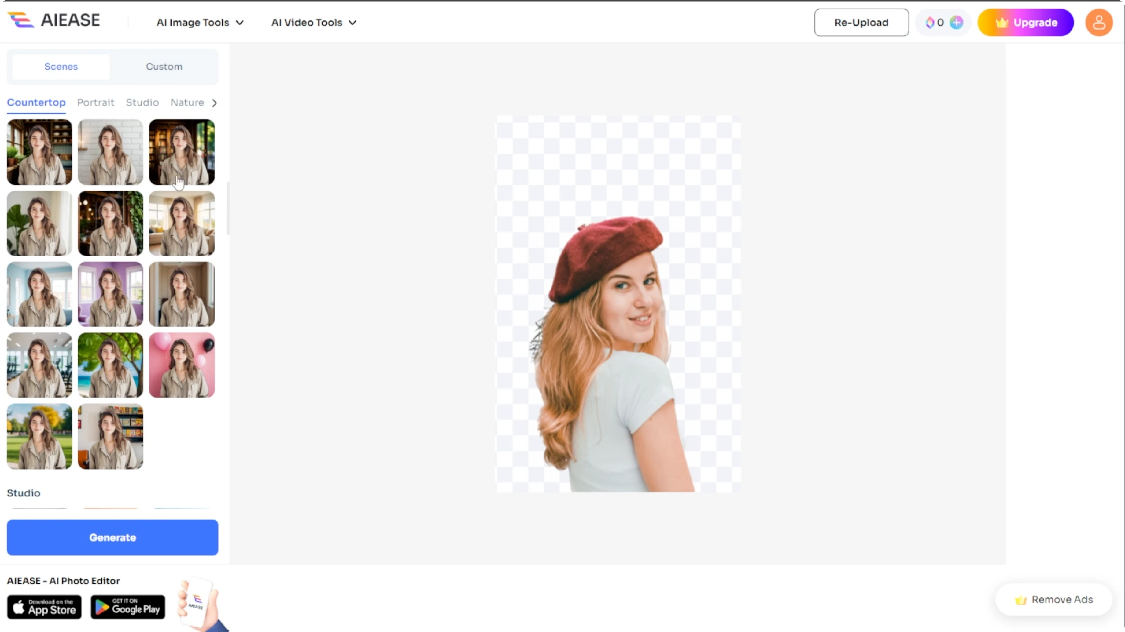Select the Studio category tab
Screen dimensions: 1125x632
(142, 103)
